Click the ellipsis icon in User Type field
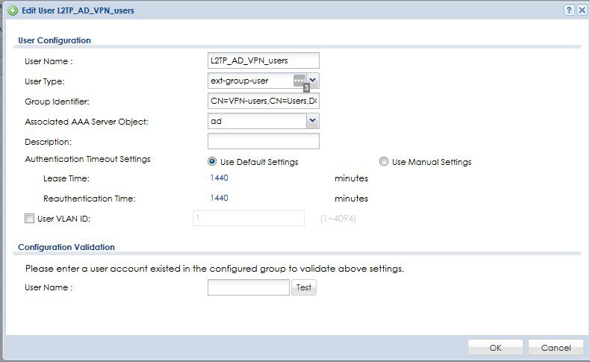Image resolution: width=590 pixels, height=362 pixels. 299,80
